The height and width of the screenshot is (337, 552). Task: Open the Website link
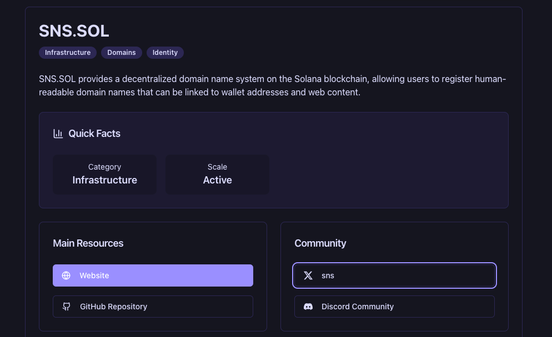153,275
